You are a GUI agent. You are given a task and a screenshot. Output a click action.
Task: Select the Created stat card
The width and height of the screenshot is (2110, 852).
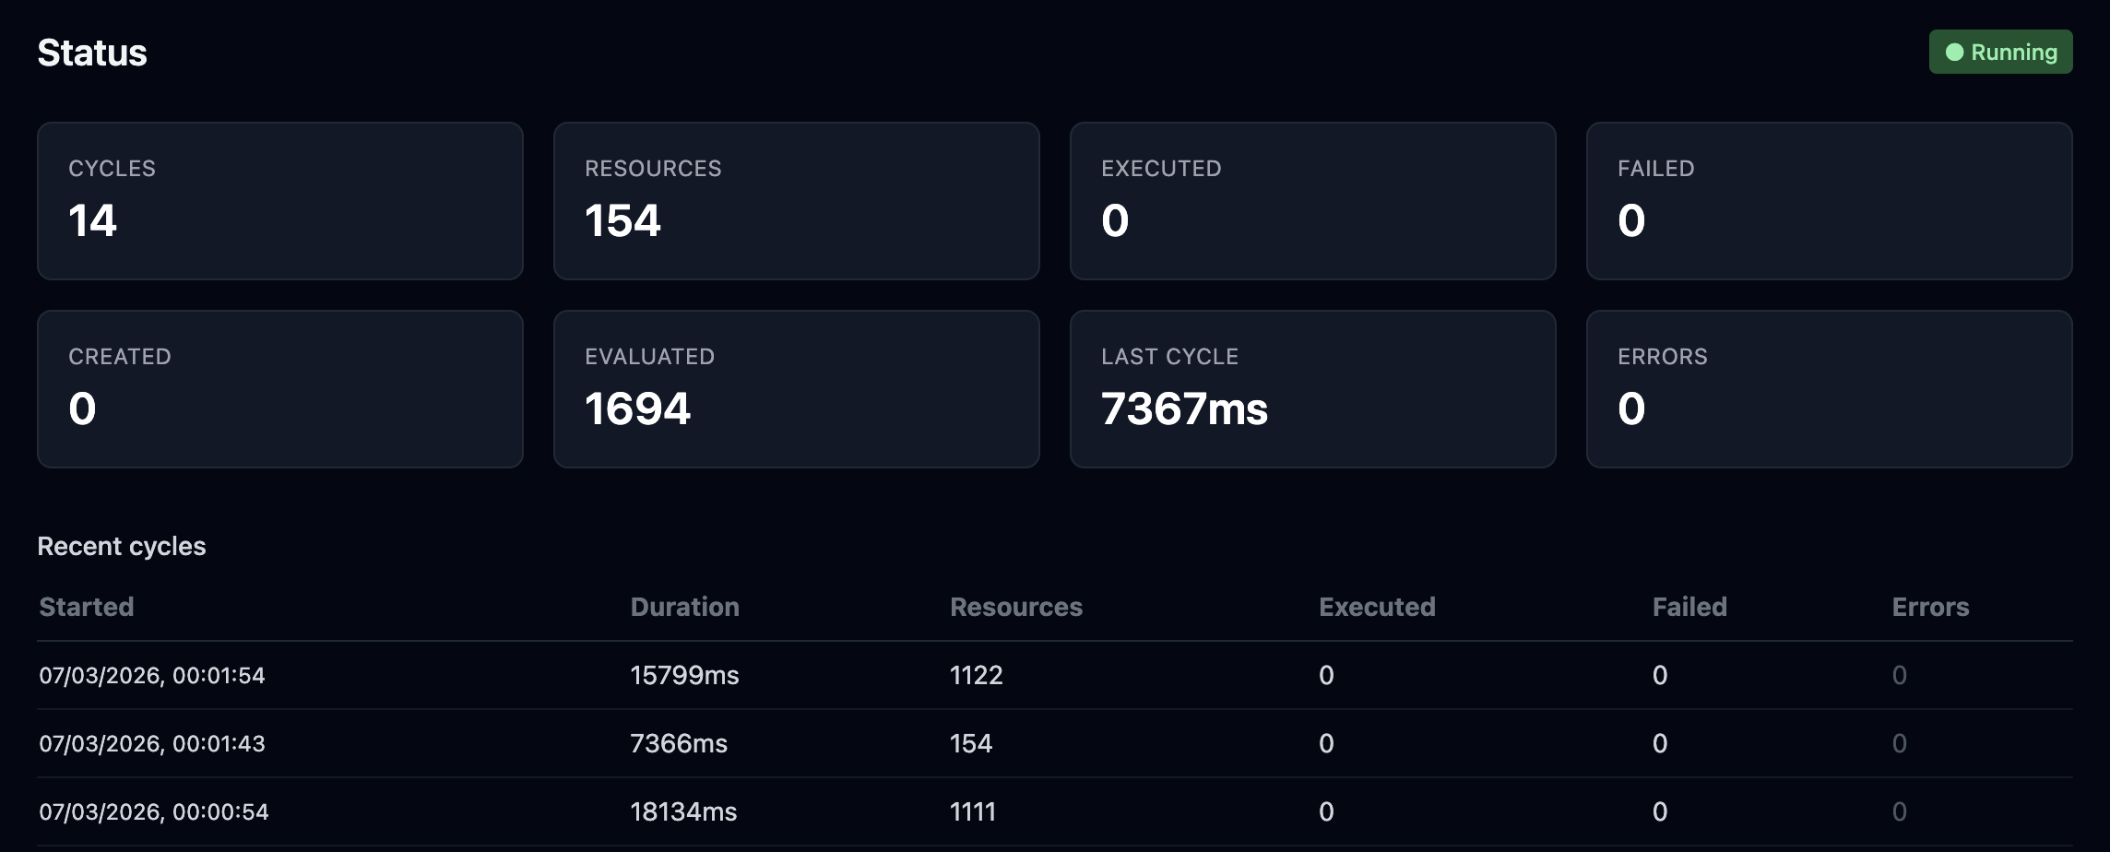279,389
